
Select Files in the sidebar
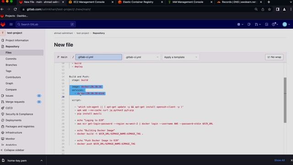(22, 53)
